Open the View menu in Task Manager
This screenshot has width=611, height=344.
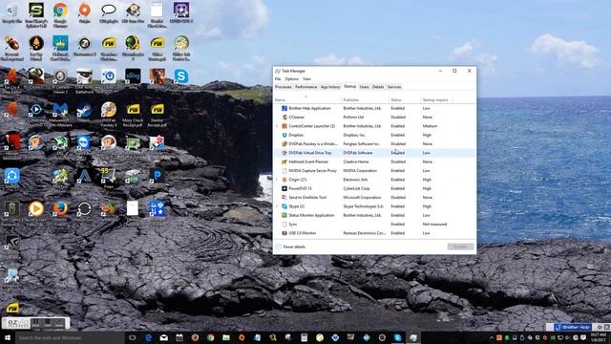point(306,78)
